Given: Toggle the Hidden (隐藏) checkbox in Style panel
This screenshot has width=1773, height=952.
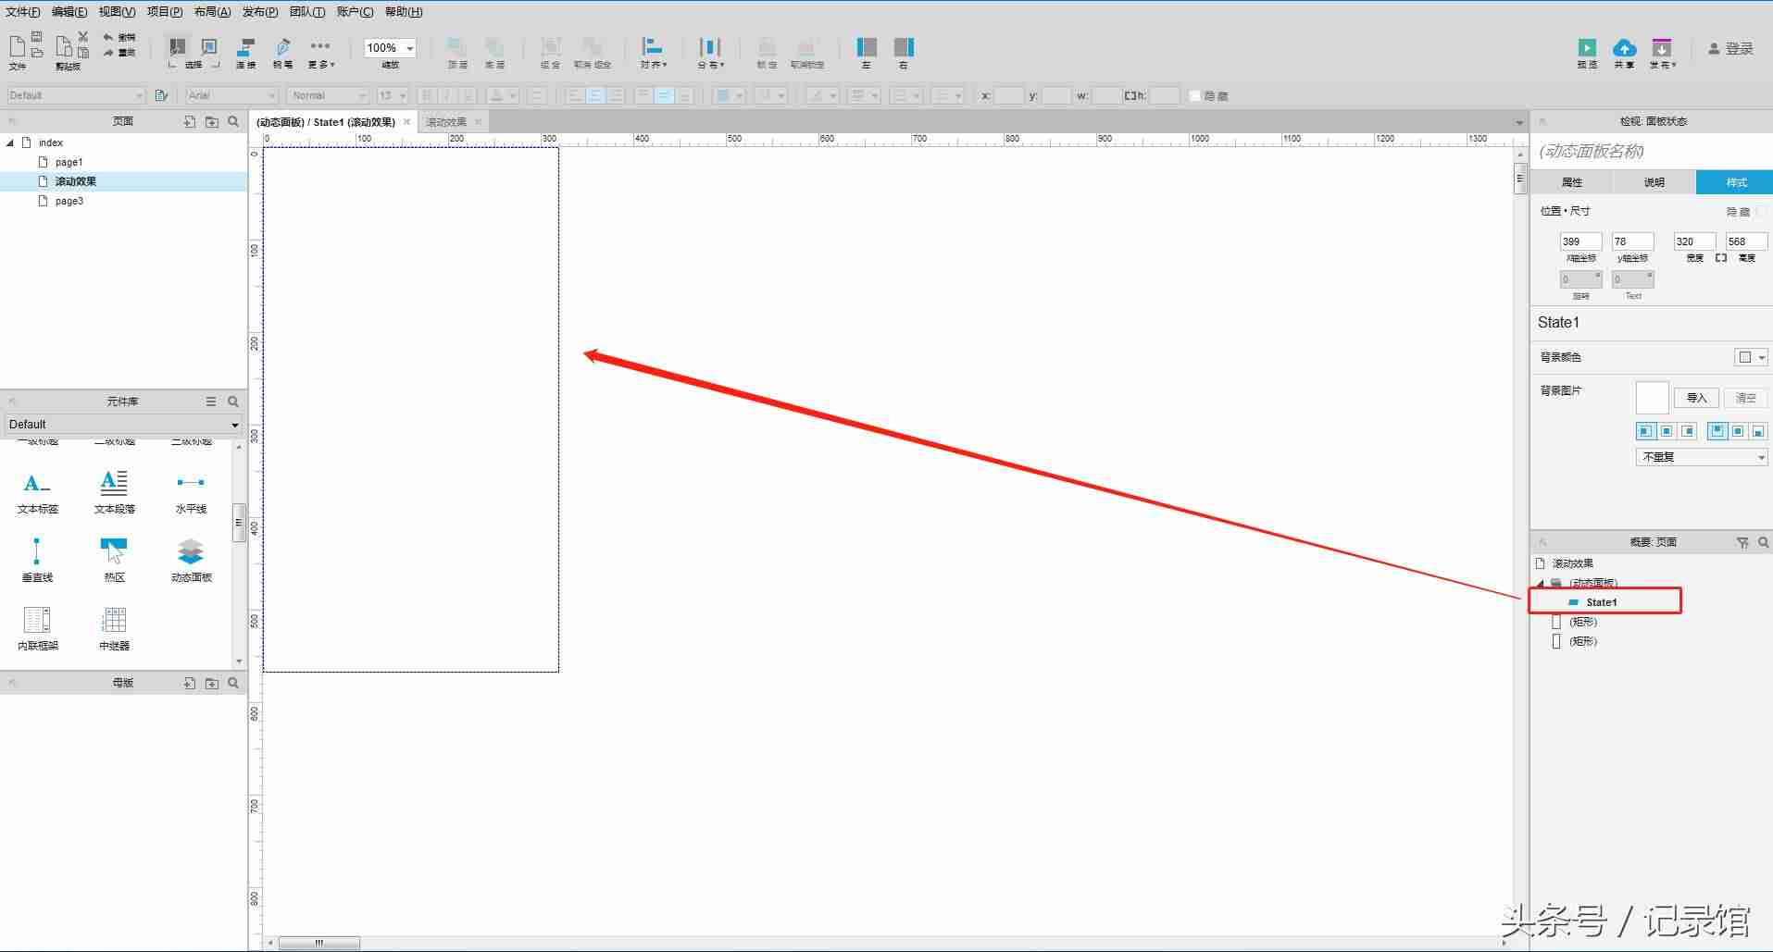Looking at the screenshot, I should tap(1760, 212).
